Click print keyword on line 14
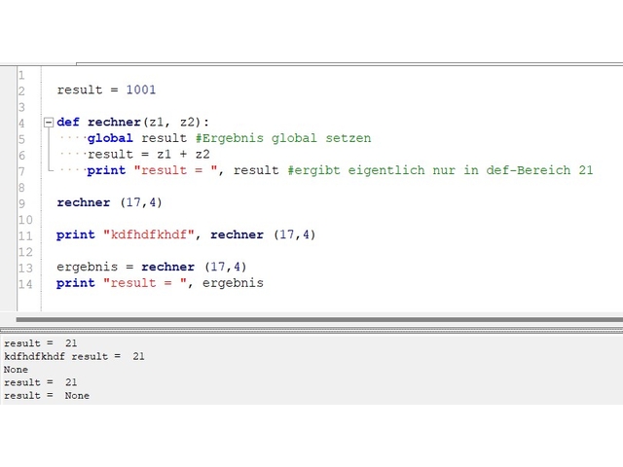 [76, 283]
